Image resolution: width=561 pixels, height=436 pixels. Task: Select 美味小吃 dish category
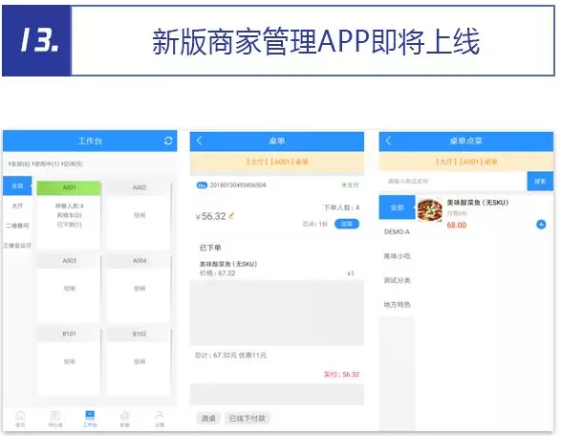tap(397, 256)
